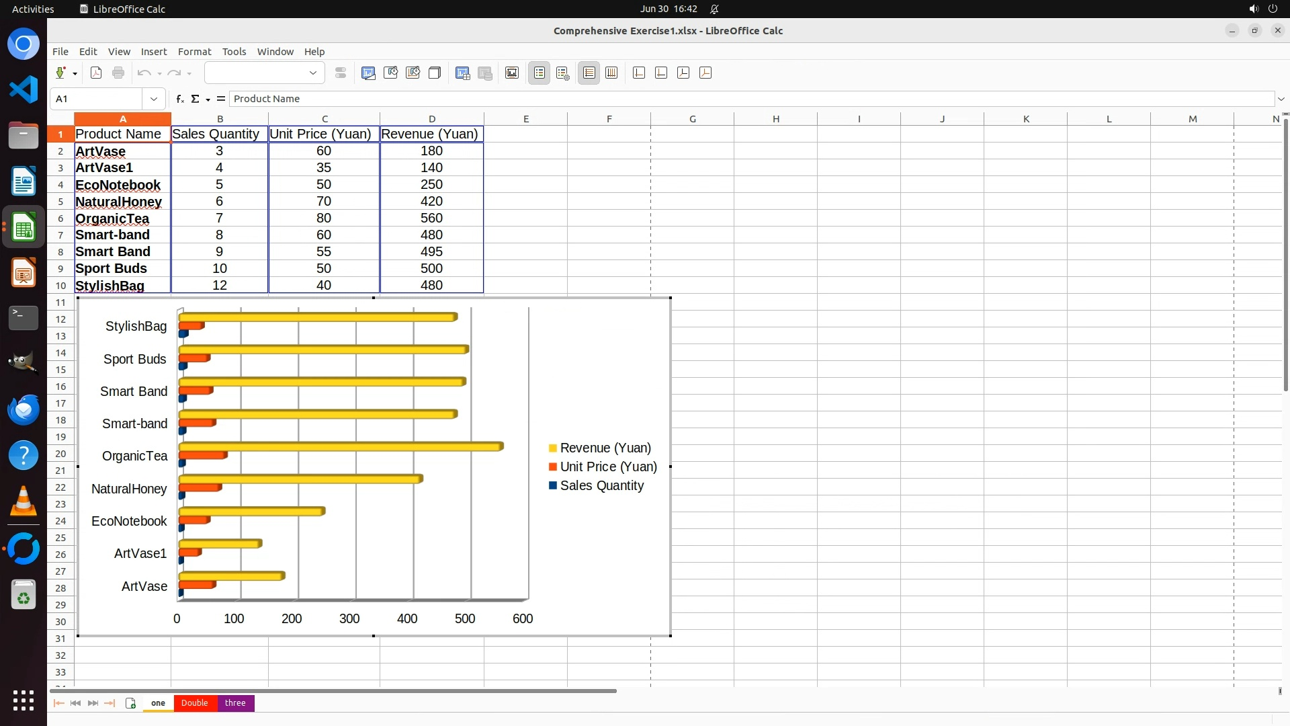Toggle Horizontal Grids in chart toolbar
The height and width of the screenshot is (726, 1290).
589,73
